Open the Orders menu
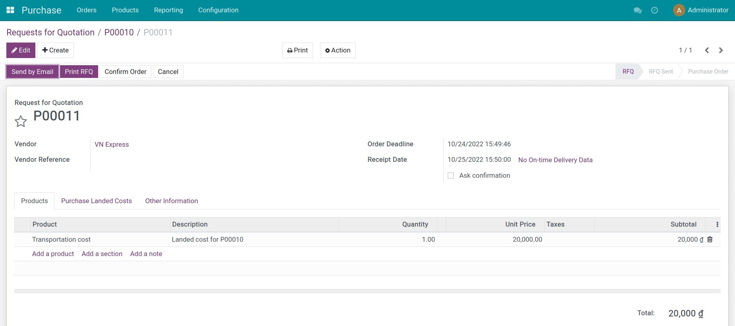735x326 pixels. click(x=87, y=10)
